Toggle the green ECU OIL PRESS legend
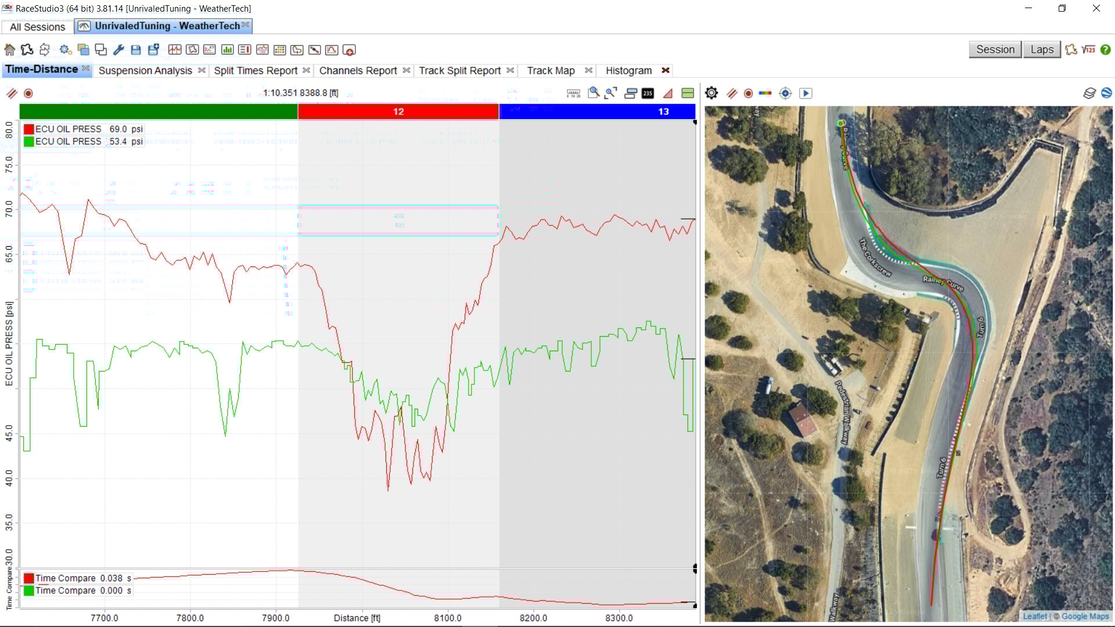1115x627 pixels. pyautogui.click(x=28, y=141)
